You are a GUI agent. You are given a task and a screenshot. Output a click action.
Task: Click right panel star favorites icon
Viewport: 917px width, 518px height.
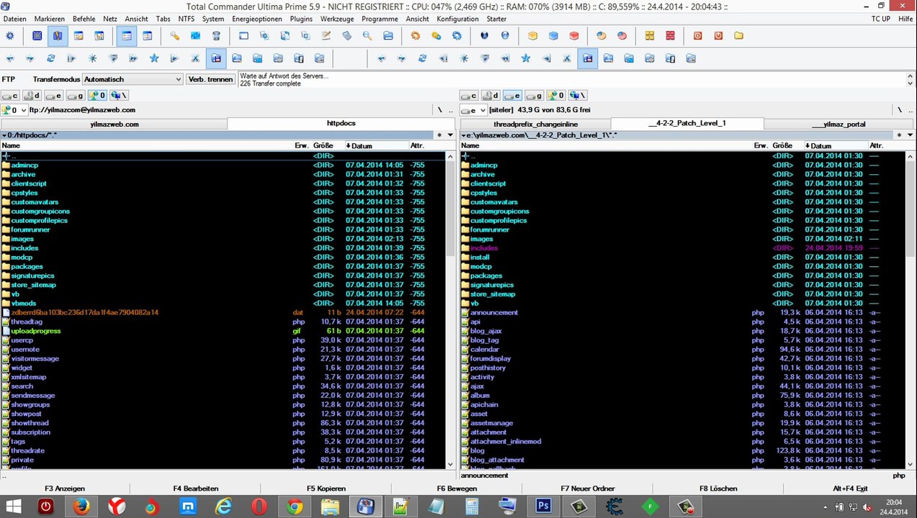(x=526, y=58)
